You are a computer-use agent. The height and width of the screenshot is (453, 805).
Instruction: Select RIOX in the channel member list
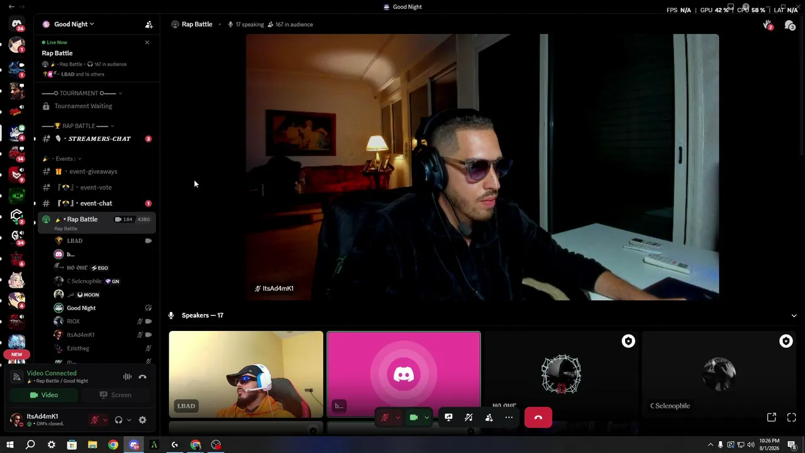[x=104, y=322]
